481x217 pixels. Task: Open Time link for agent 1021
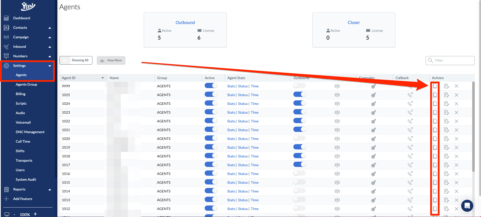point(255,130)
